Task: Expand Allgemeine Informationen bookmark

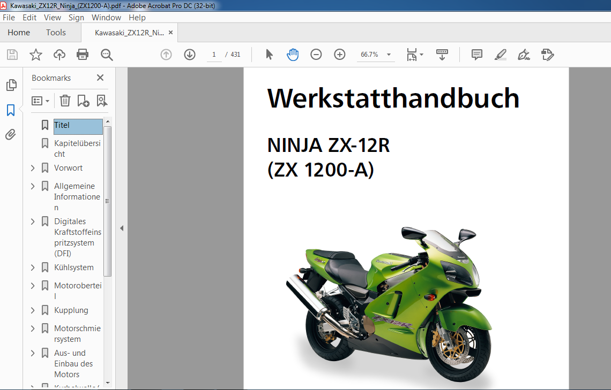Action: tap(33, 186)
